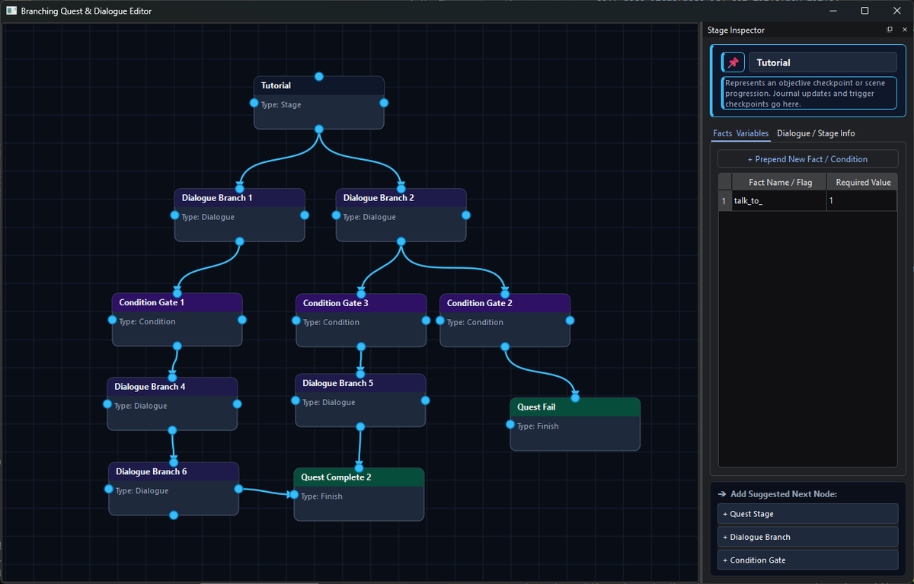Click the stage description text box

[809, 94]
